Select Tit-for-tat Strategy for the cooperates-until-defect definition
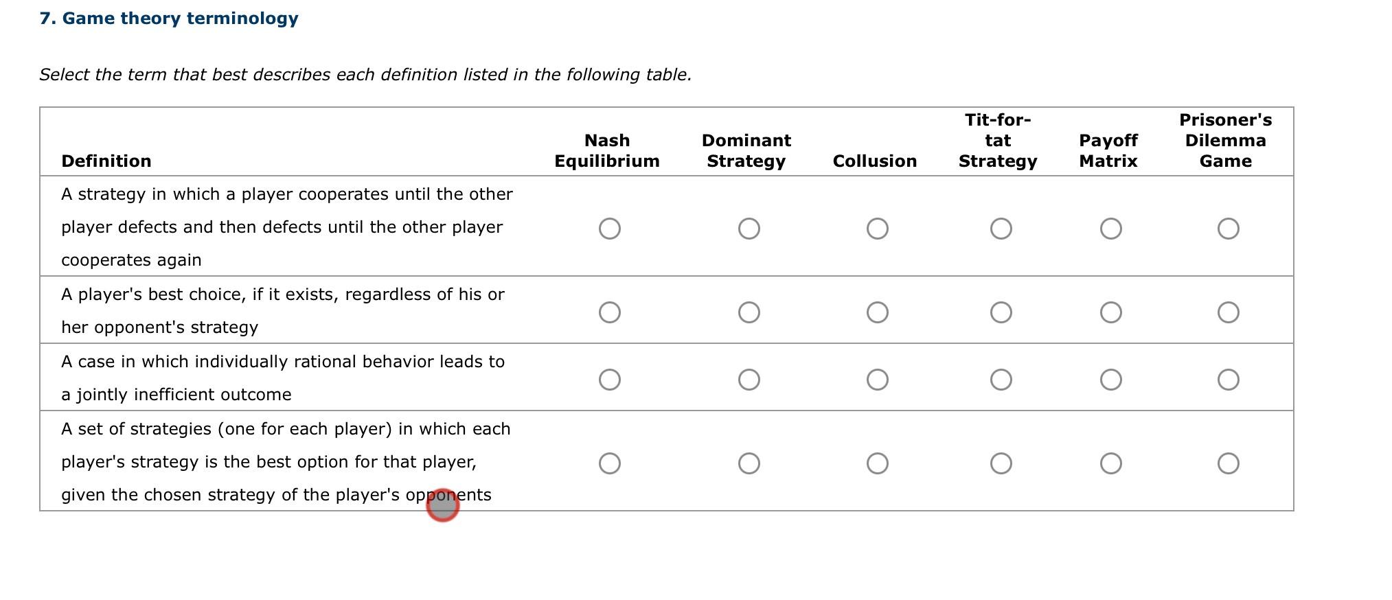 click(x=1001, y=228)
